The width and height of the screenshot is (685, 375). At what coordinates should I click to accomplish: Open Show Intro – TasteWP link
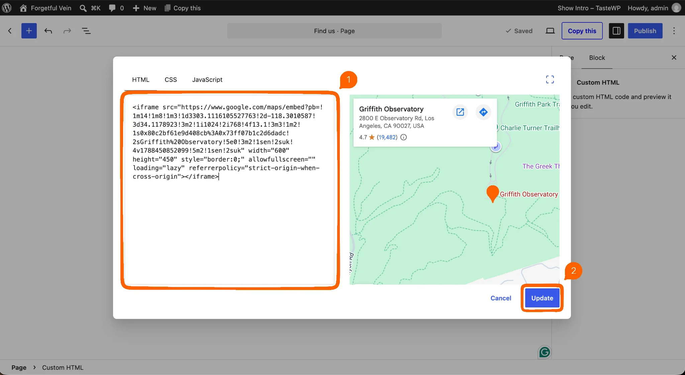589,8
